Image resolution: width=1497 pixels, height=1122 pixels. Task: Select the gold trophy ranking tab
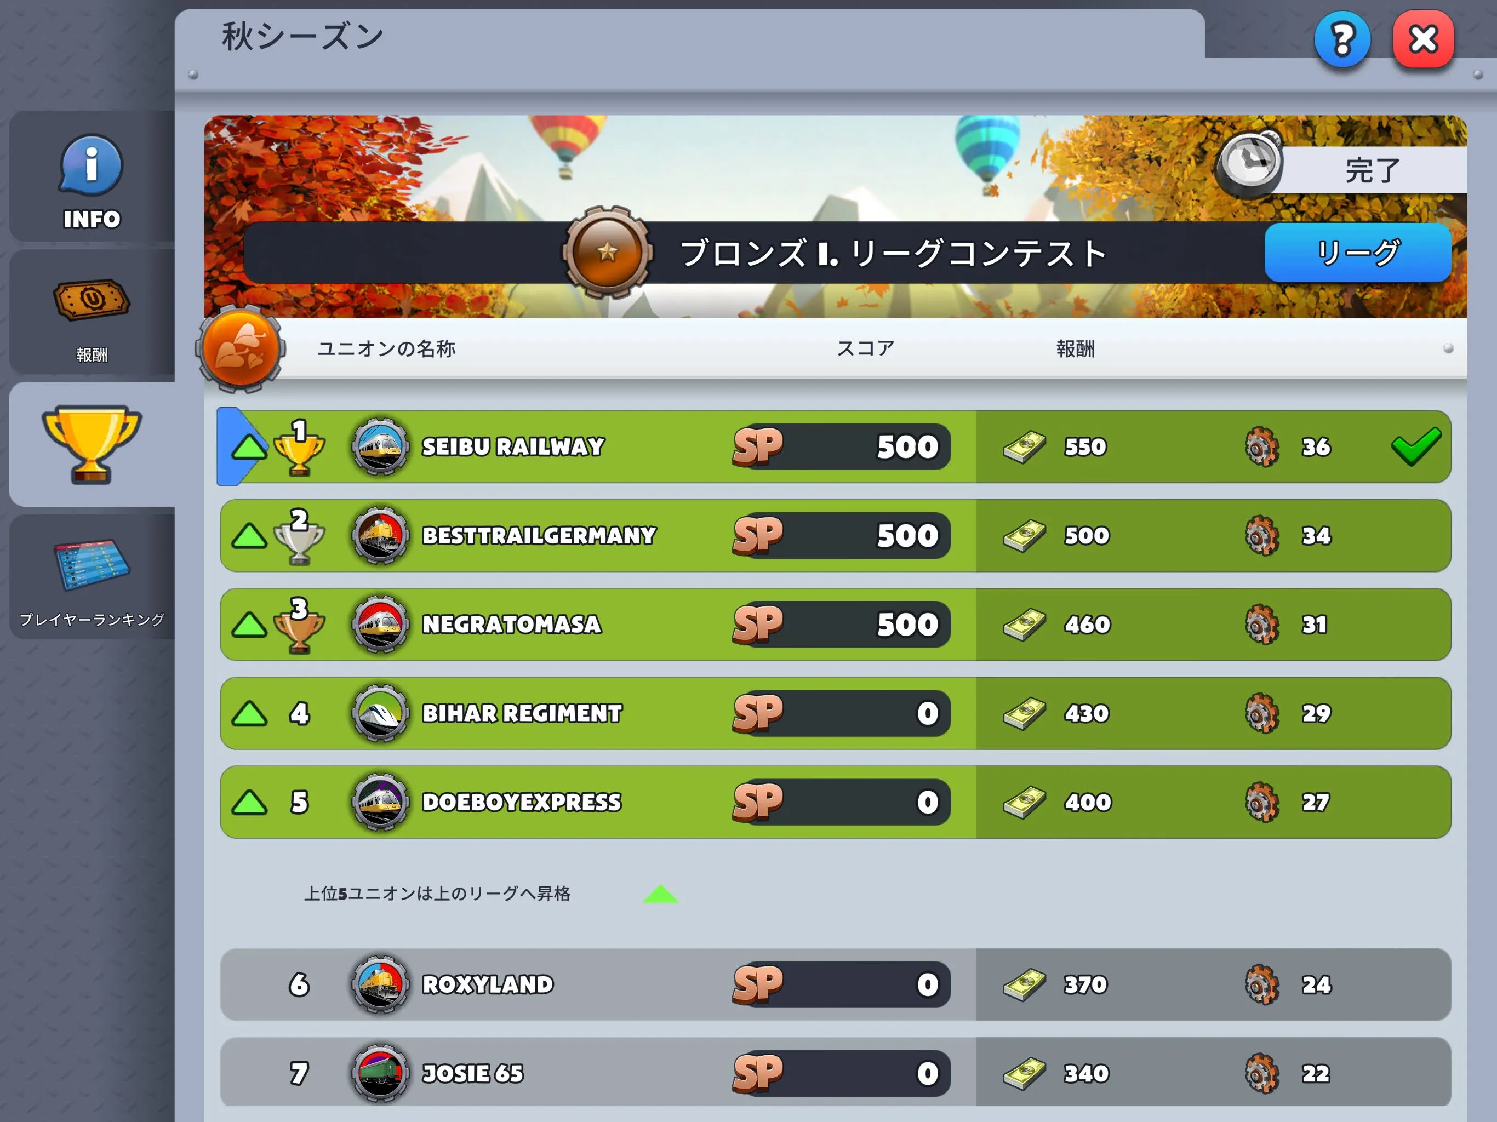92,445
